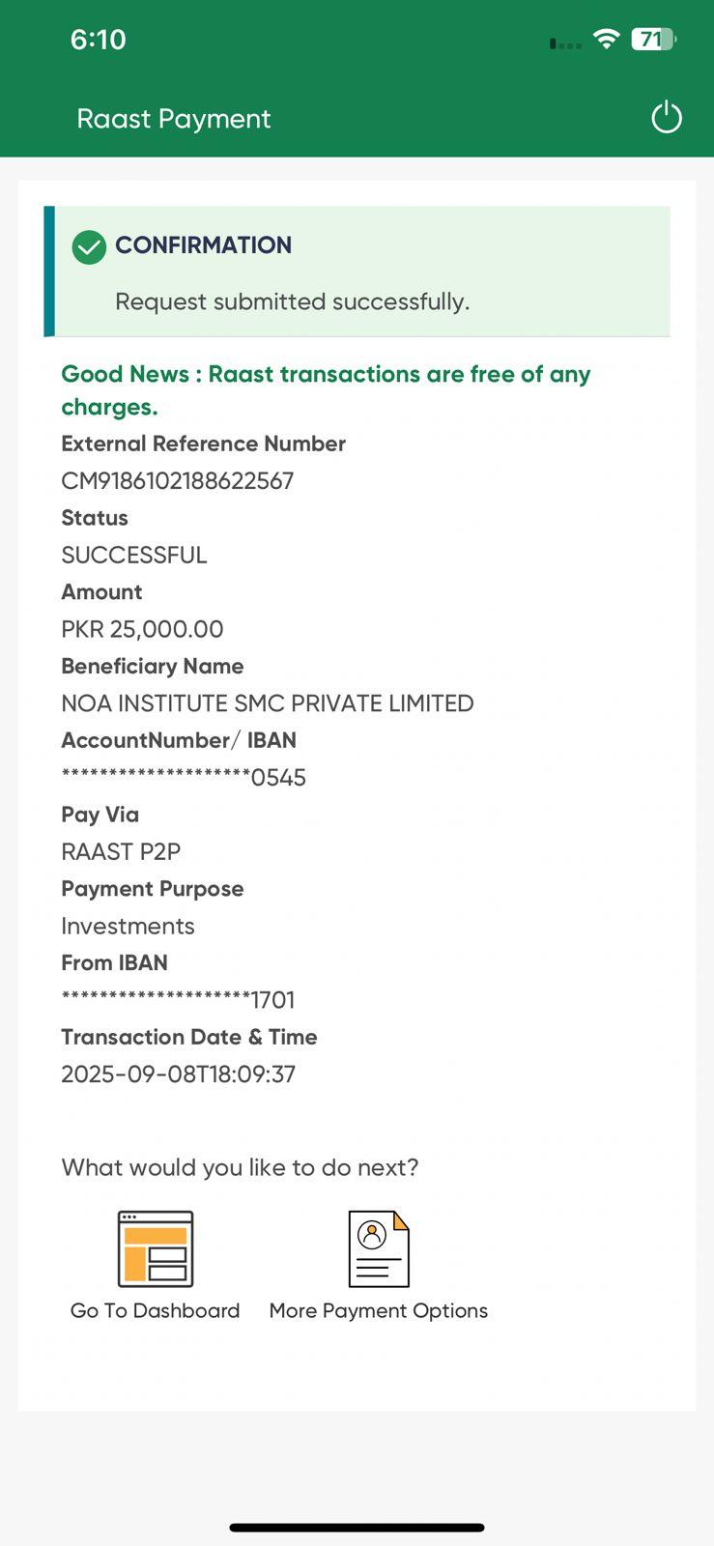This screenshot has width=714, height=1546.
Task: Tap the masked beneficiary IBAN ending 0545
Action: coord(184,778)
